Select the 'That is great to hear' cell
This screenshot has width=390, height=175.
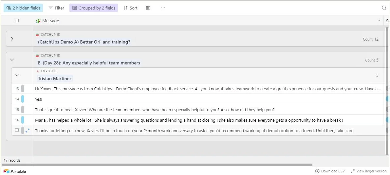[208, 110]
